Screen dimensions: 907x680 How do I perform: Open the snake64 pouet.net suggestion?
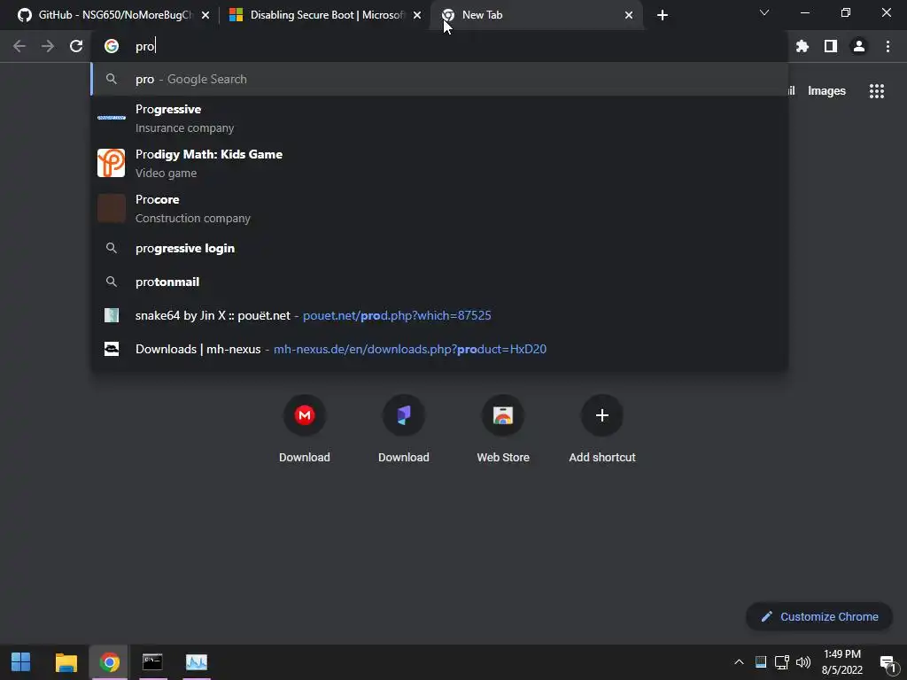(x=439, y=315)
